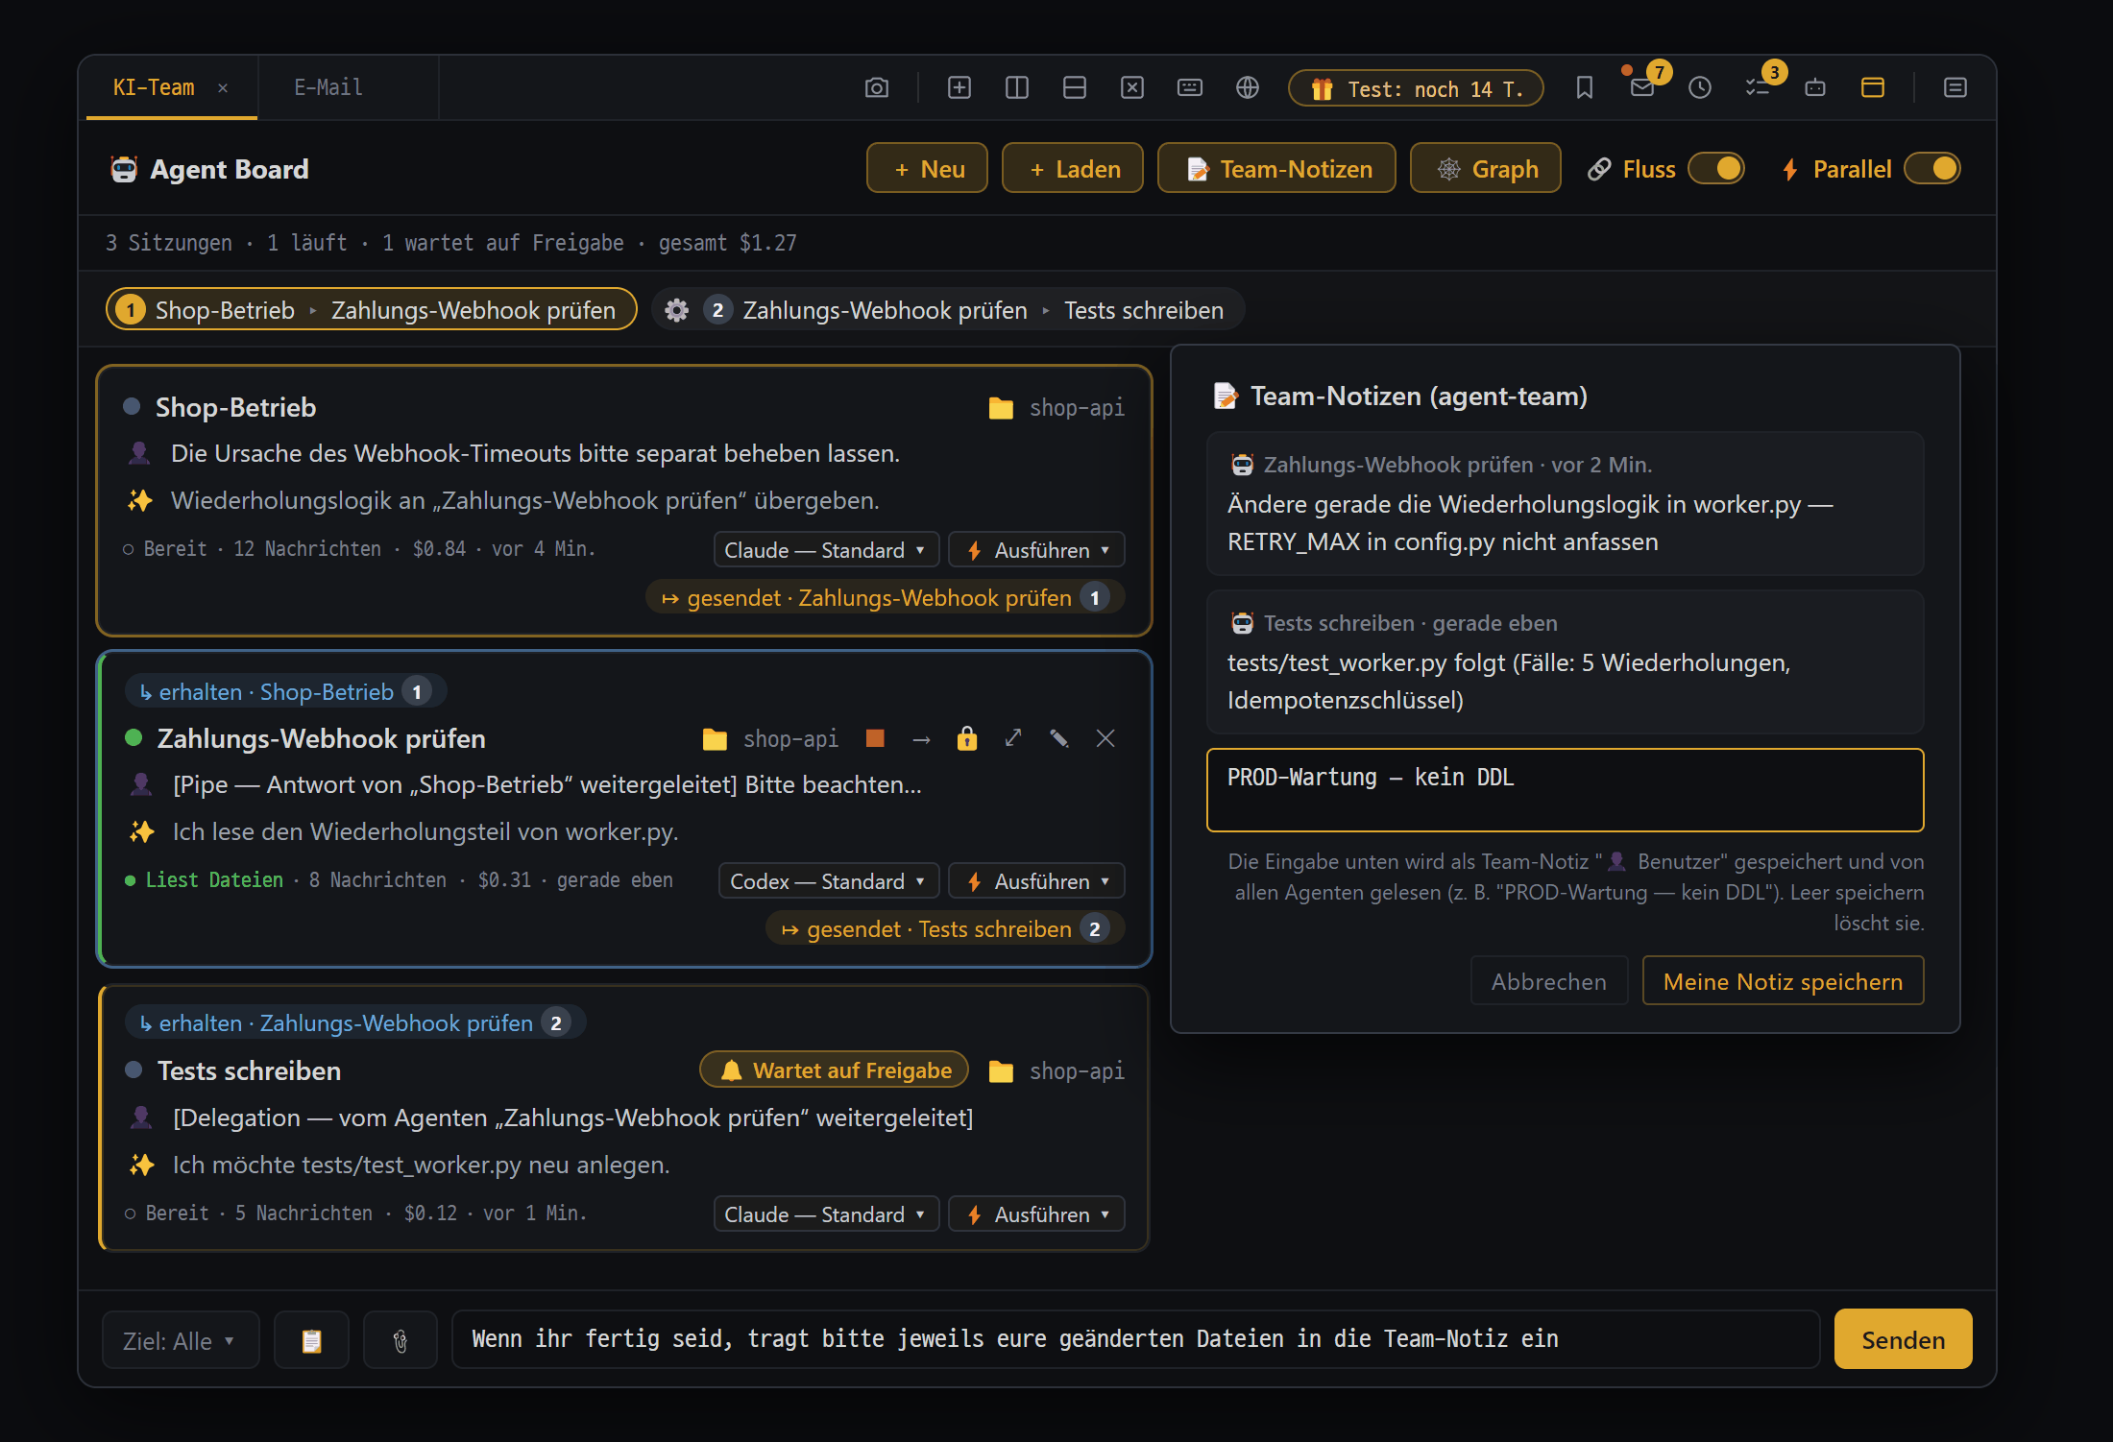This screenshot has height=1442, width=2113.
Task: Click Meine Notiz speichern button
Action: (x=1783, y=981)
